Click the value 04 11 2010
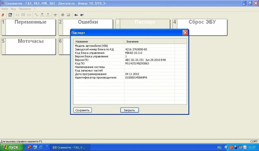 point(132,74)
